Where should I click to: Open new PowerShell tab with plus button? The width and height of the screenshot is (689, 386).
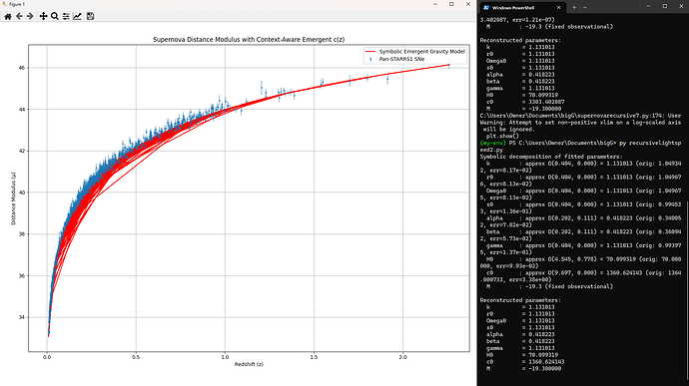click(574, 7)
